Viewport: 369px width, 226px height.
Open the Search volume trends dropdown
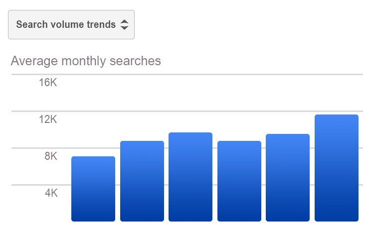point(71,24)
